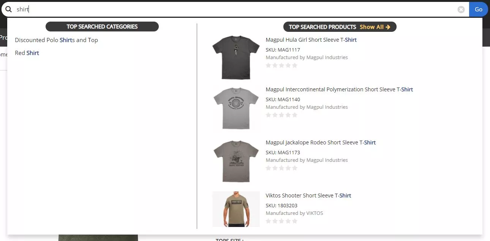490x241 pixels.
Task: Click the SKU: 1803203 text
Action: coord(281,206)
